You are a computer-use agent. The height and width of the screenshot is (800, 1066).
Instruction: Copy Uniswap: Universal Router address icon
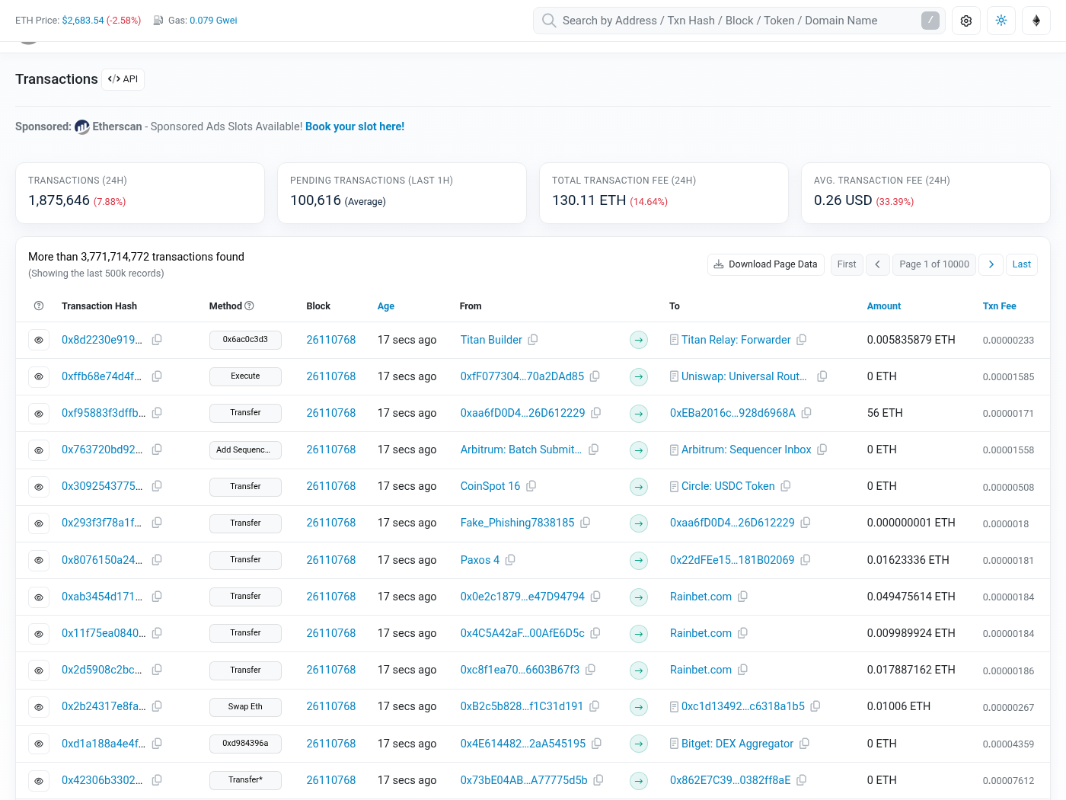tap(822, 376)
